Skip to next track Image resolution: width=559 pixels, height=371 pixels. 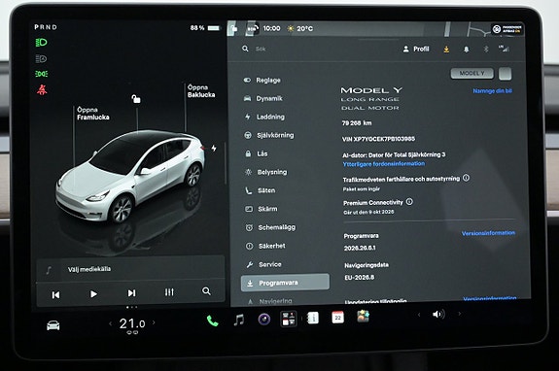pyautogui.click(x=131, y=293)
